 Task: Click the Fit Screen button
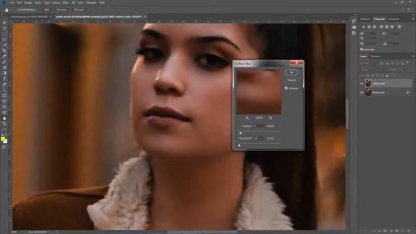pyautogui.click(x=62, y=10)
